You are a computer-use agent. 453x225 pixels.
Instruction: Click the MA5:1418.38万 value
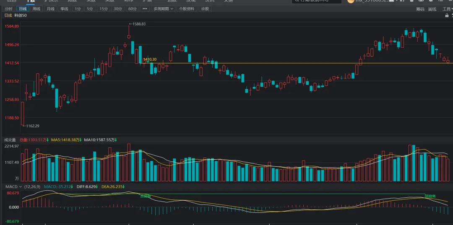tap(66, 140)
